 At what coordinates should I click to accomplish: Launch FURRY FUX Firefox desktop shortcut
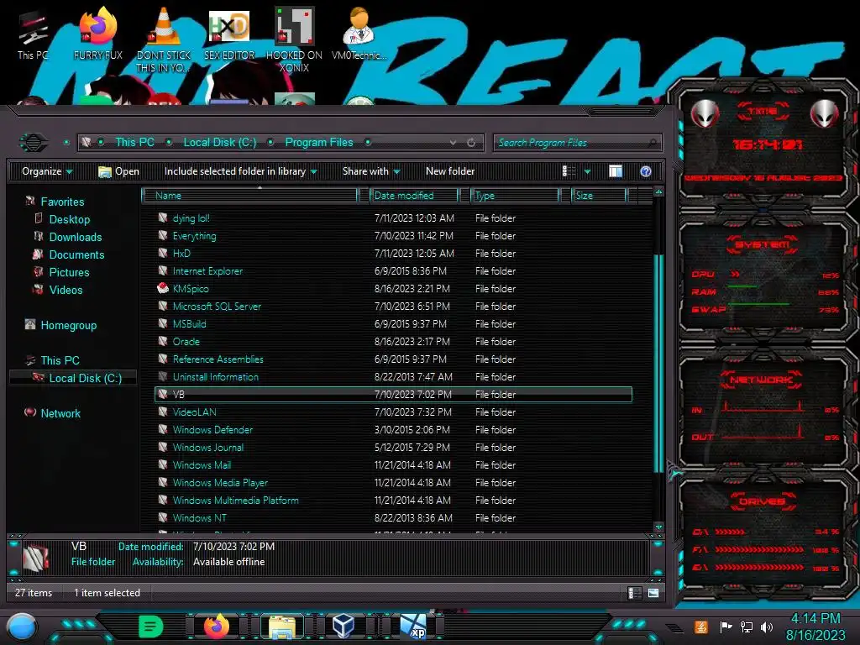point(97,34)
